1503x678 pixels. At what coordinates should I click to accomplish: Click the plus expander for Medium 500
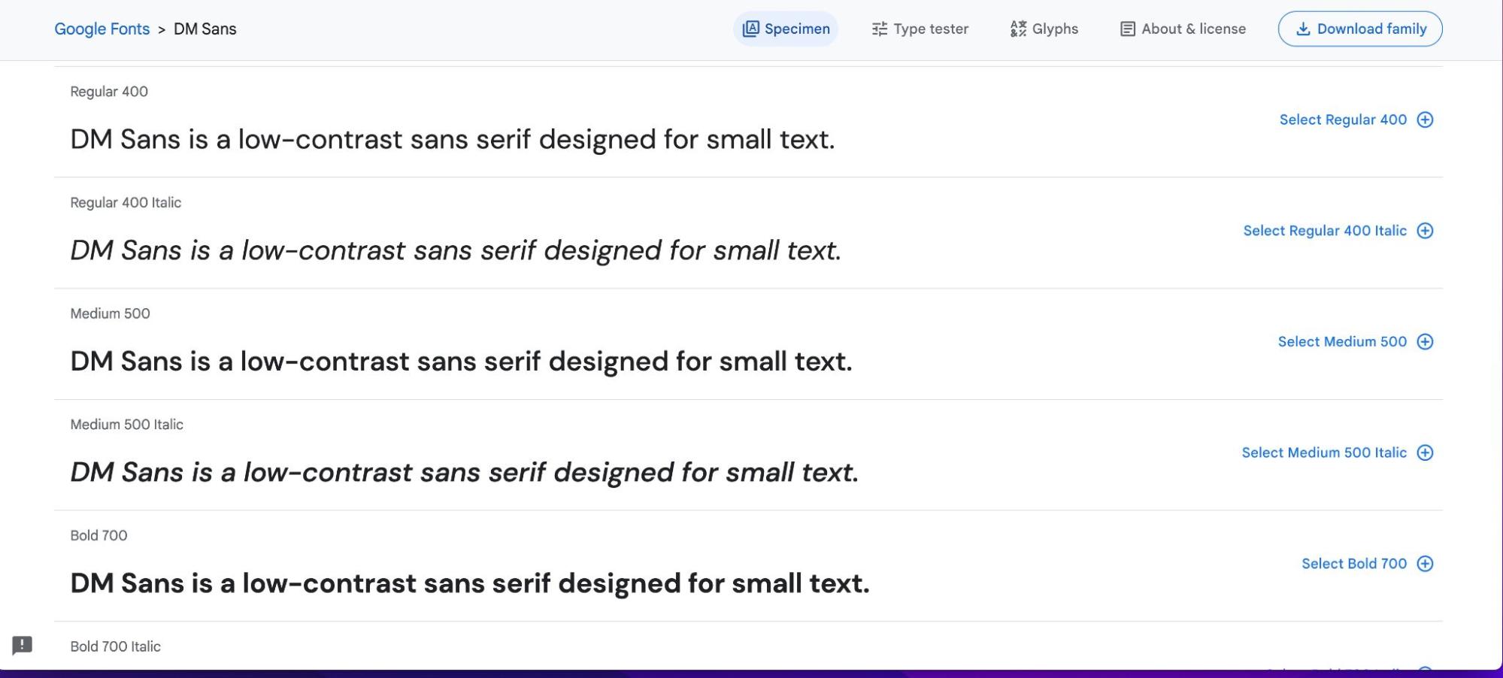point(1425,341)
